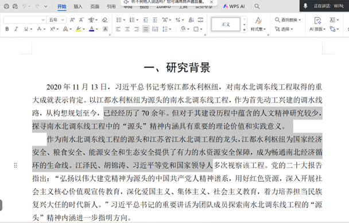349x223 pixels.
Task: Open text effects (outlined A) menu
Action: tap(65, 29)
